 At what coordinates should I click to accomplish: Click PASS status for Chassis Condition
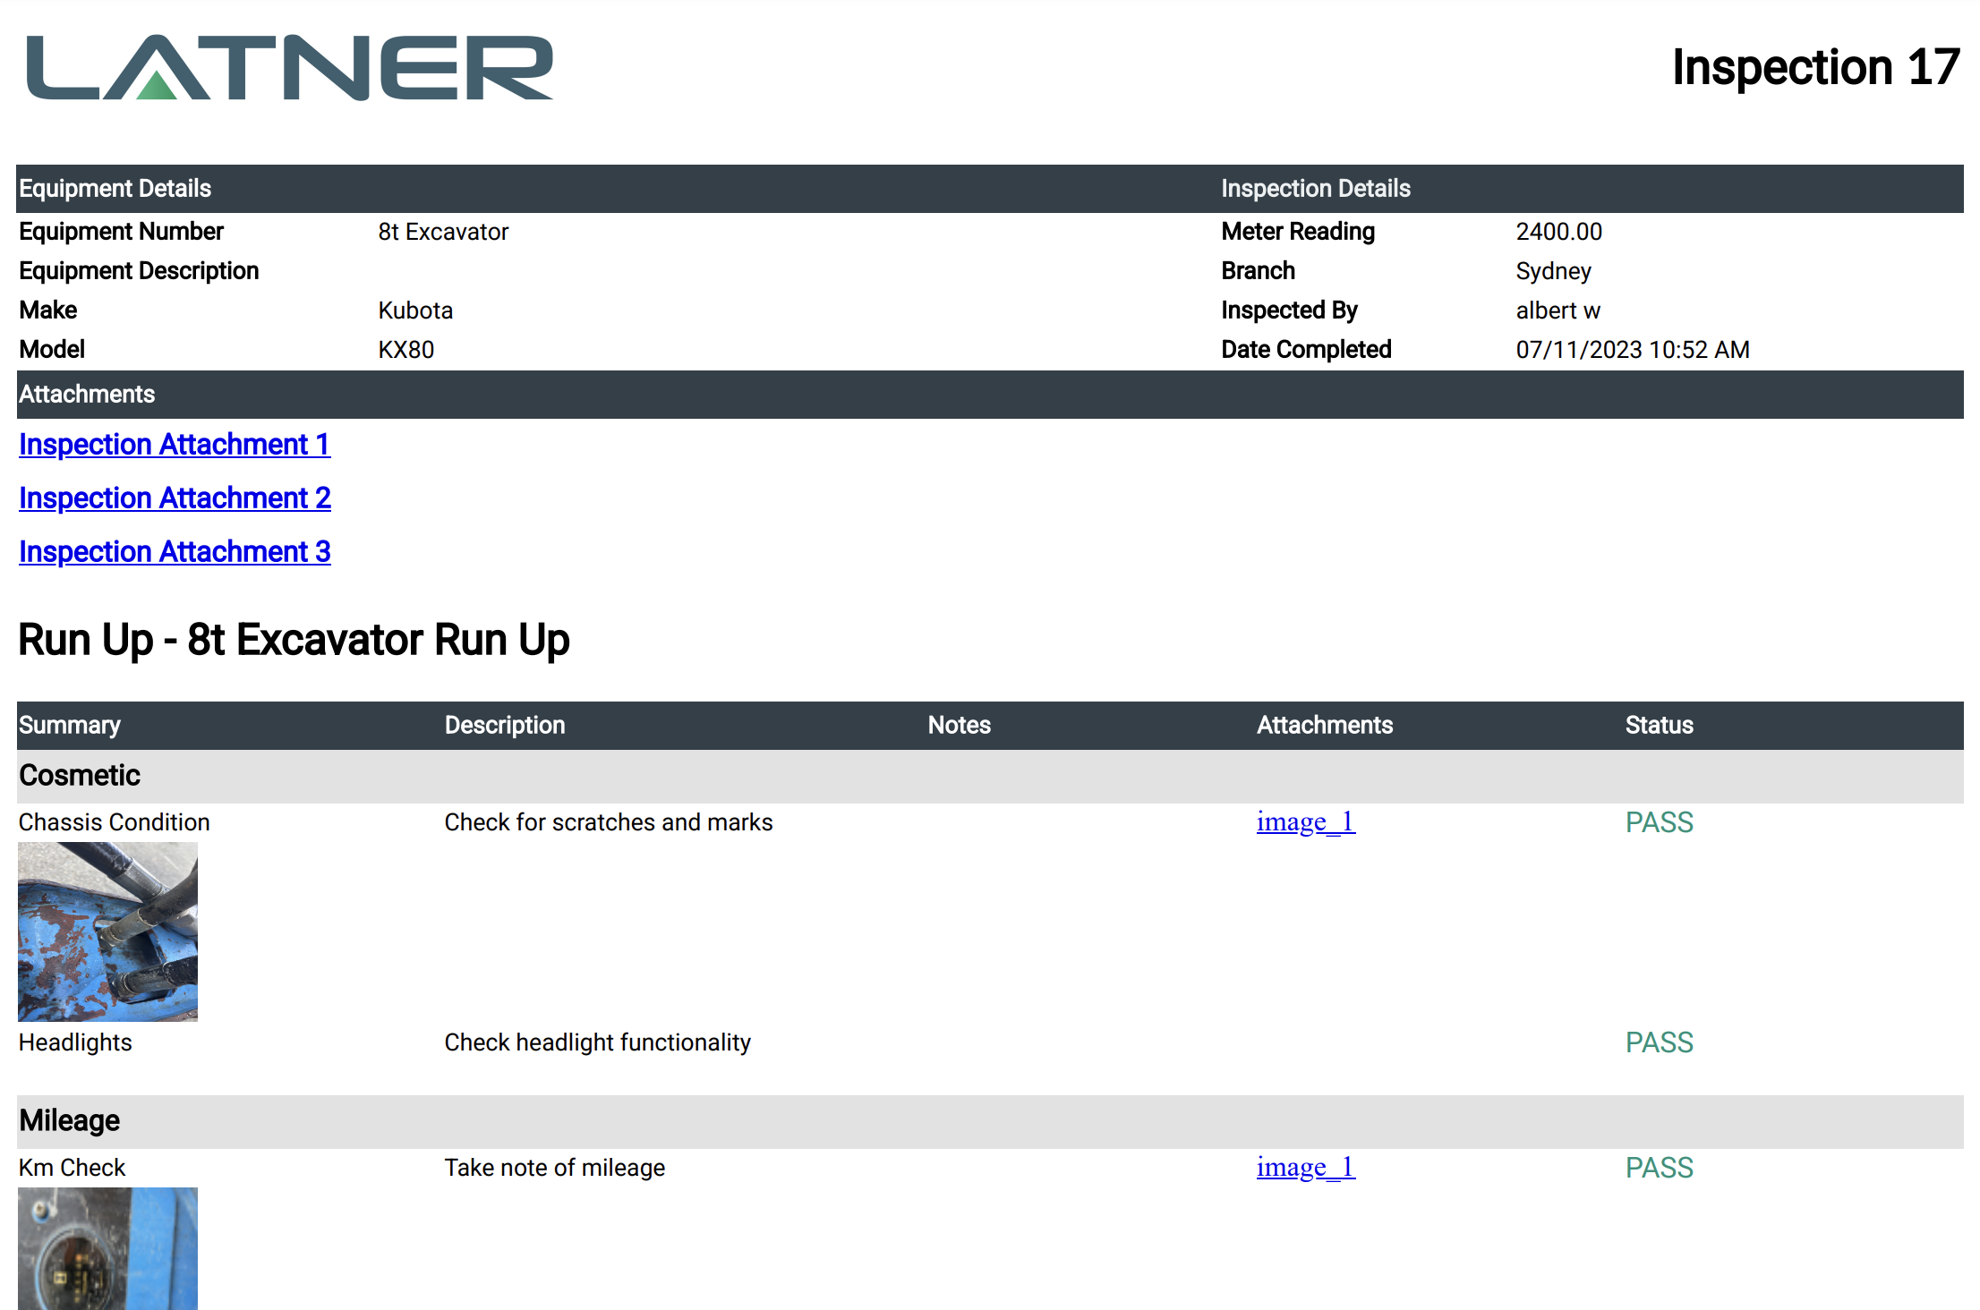1659,822
